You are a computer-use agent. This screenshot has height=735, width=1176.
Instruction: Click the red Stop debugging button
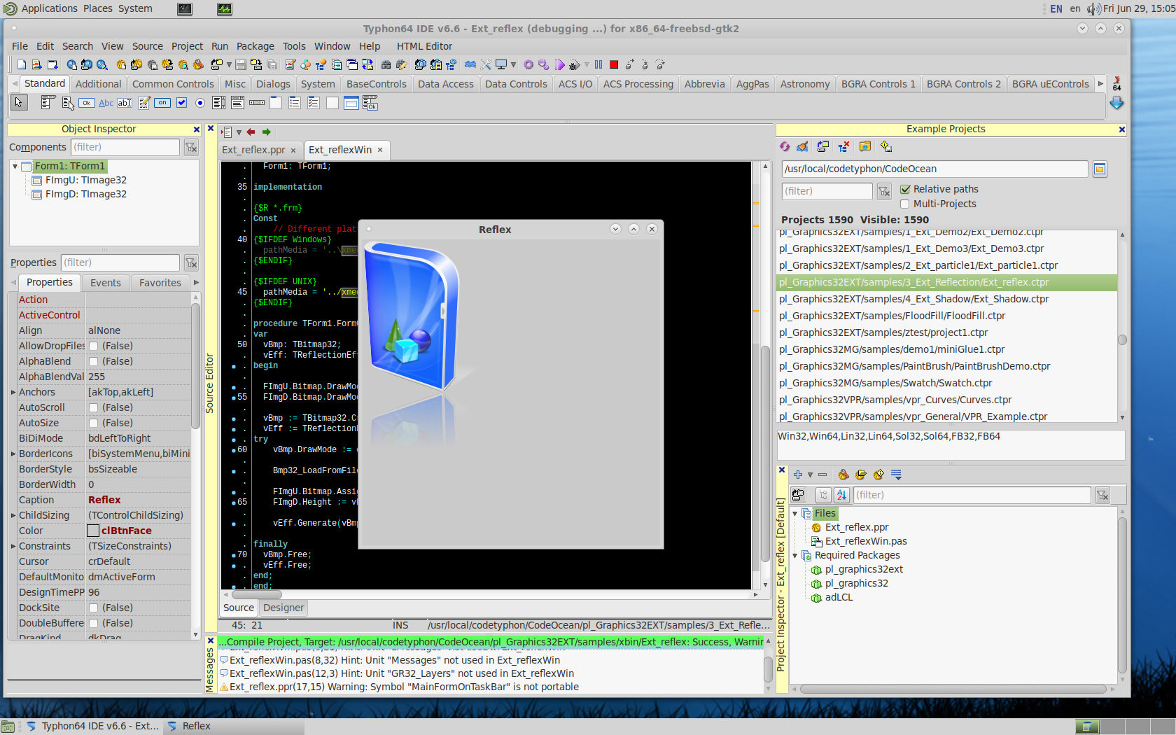(614, 64)
